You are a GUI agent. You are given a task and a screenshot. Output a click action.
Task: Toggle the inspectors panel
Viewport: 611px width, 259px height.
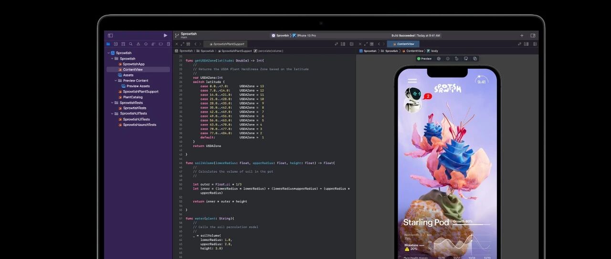[x=533, y=35]
